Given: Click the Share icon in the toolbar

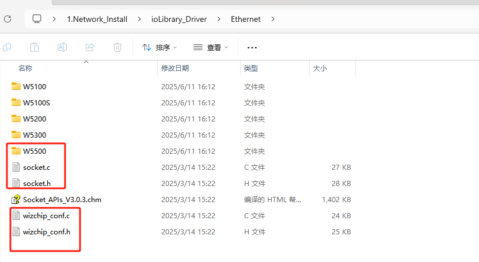Looking at the screenshot, I should 90,47.
